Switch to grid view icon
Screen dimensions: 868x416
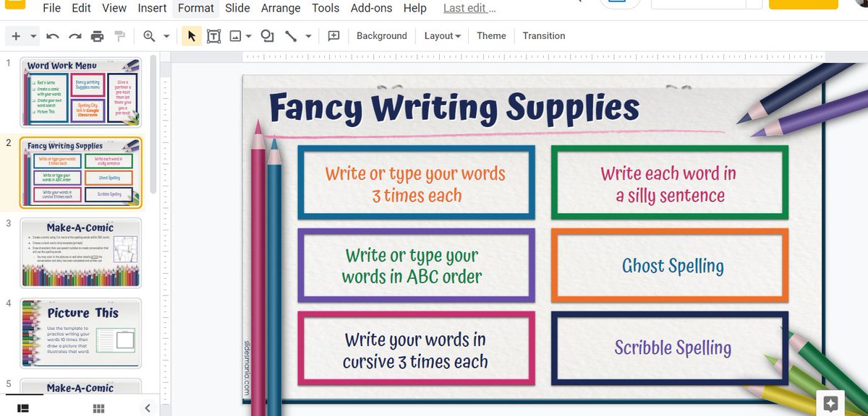point(98,408)
